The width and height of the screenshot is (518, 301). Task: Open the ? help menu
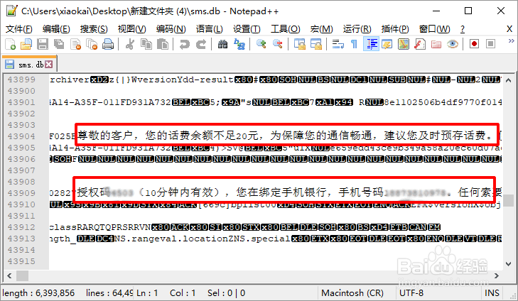[x=463, y=29]
